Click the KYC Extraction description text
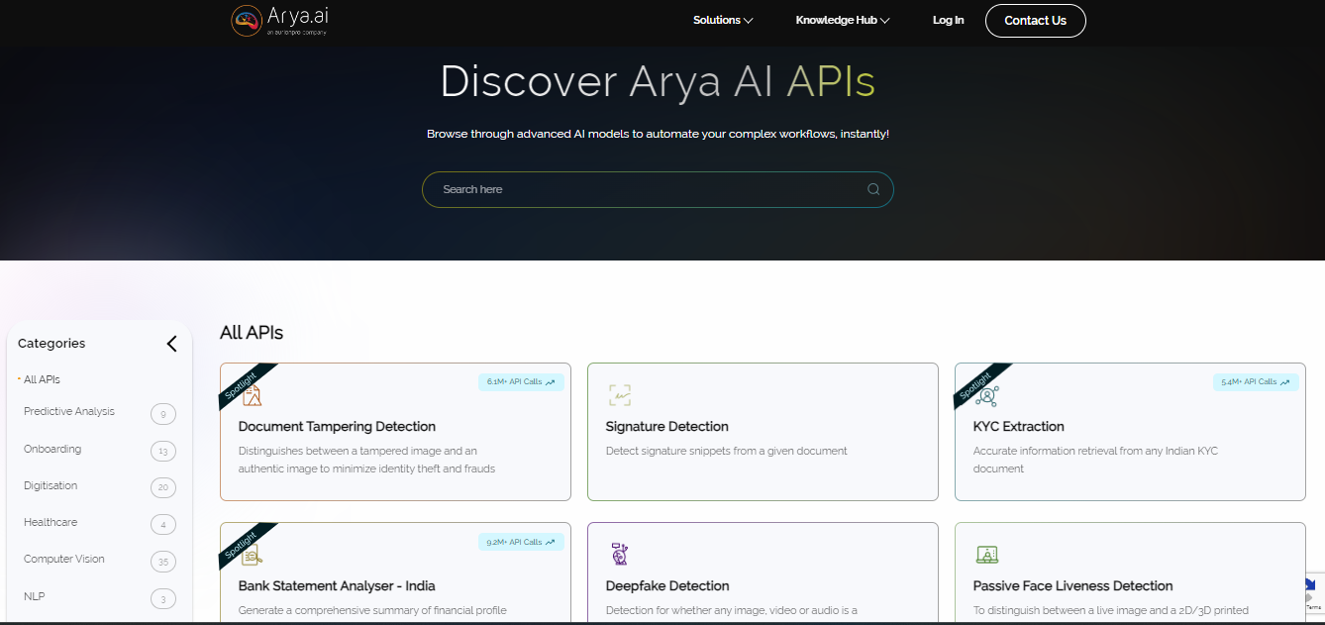1325x625 pixels. click(x=1095, y=460)
